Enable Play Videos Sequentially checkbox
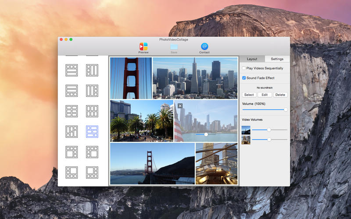This screenshot has width=351, height=219. (244, 68)
